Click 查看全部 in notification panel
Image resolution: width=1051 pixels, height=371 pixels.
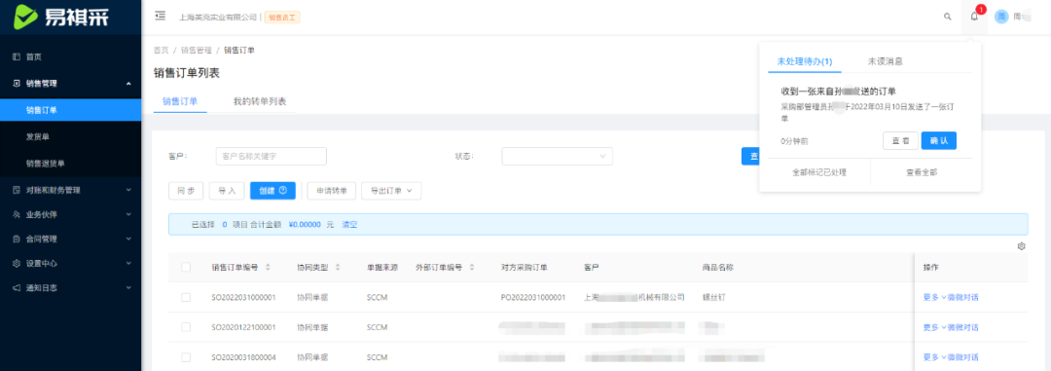[x=922, y=172]
